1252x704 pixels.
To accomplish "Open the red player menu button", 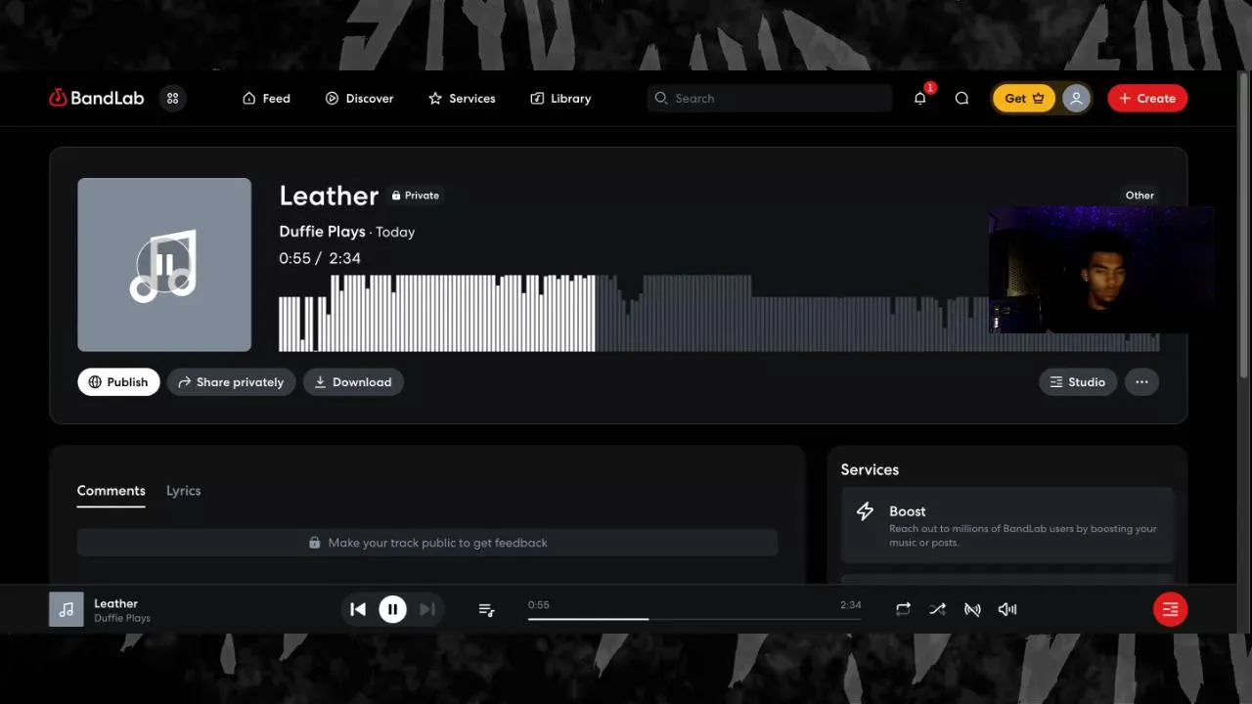I will pos(1170,609).
